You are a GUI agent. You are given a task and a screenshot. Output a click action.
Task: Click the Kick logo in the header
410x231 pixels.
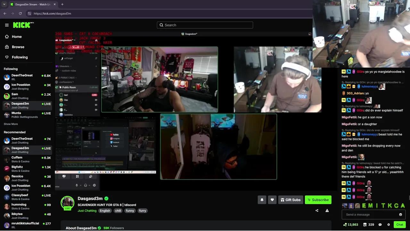pos(23,25)
